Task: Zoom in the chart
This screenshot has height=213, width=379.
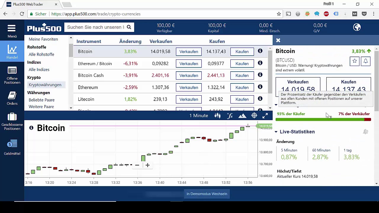Action: click(147, 165)
